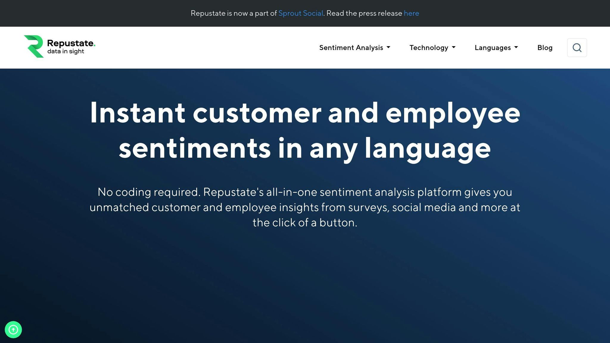610x343 pixels.
Task: Expand the Languages dropdown arrow
Action: point(516,47)
